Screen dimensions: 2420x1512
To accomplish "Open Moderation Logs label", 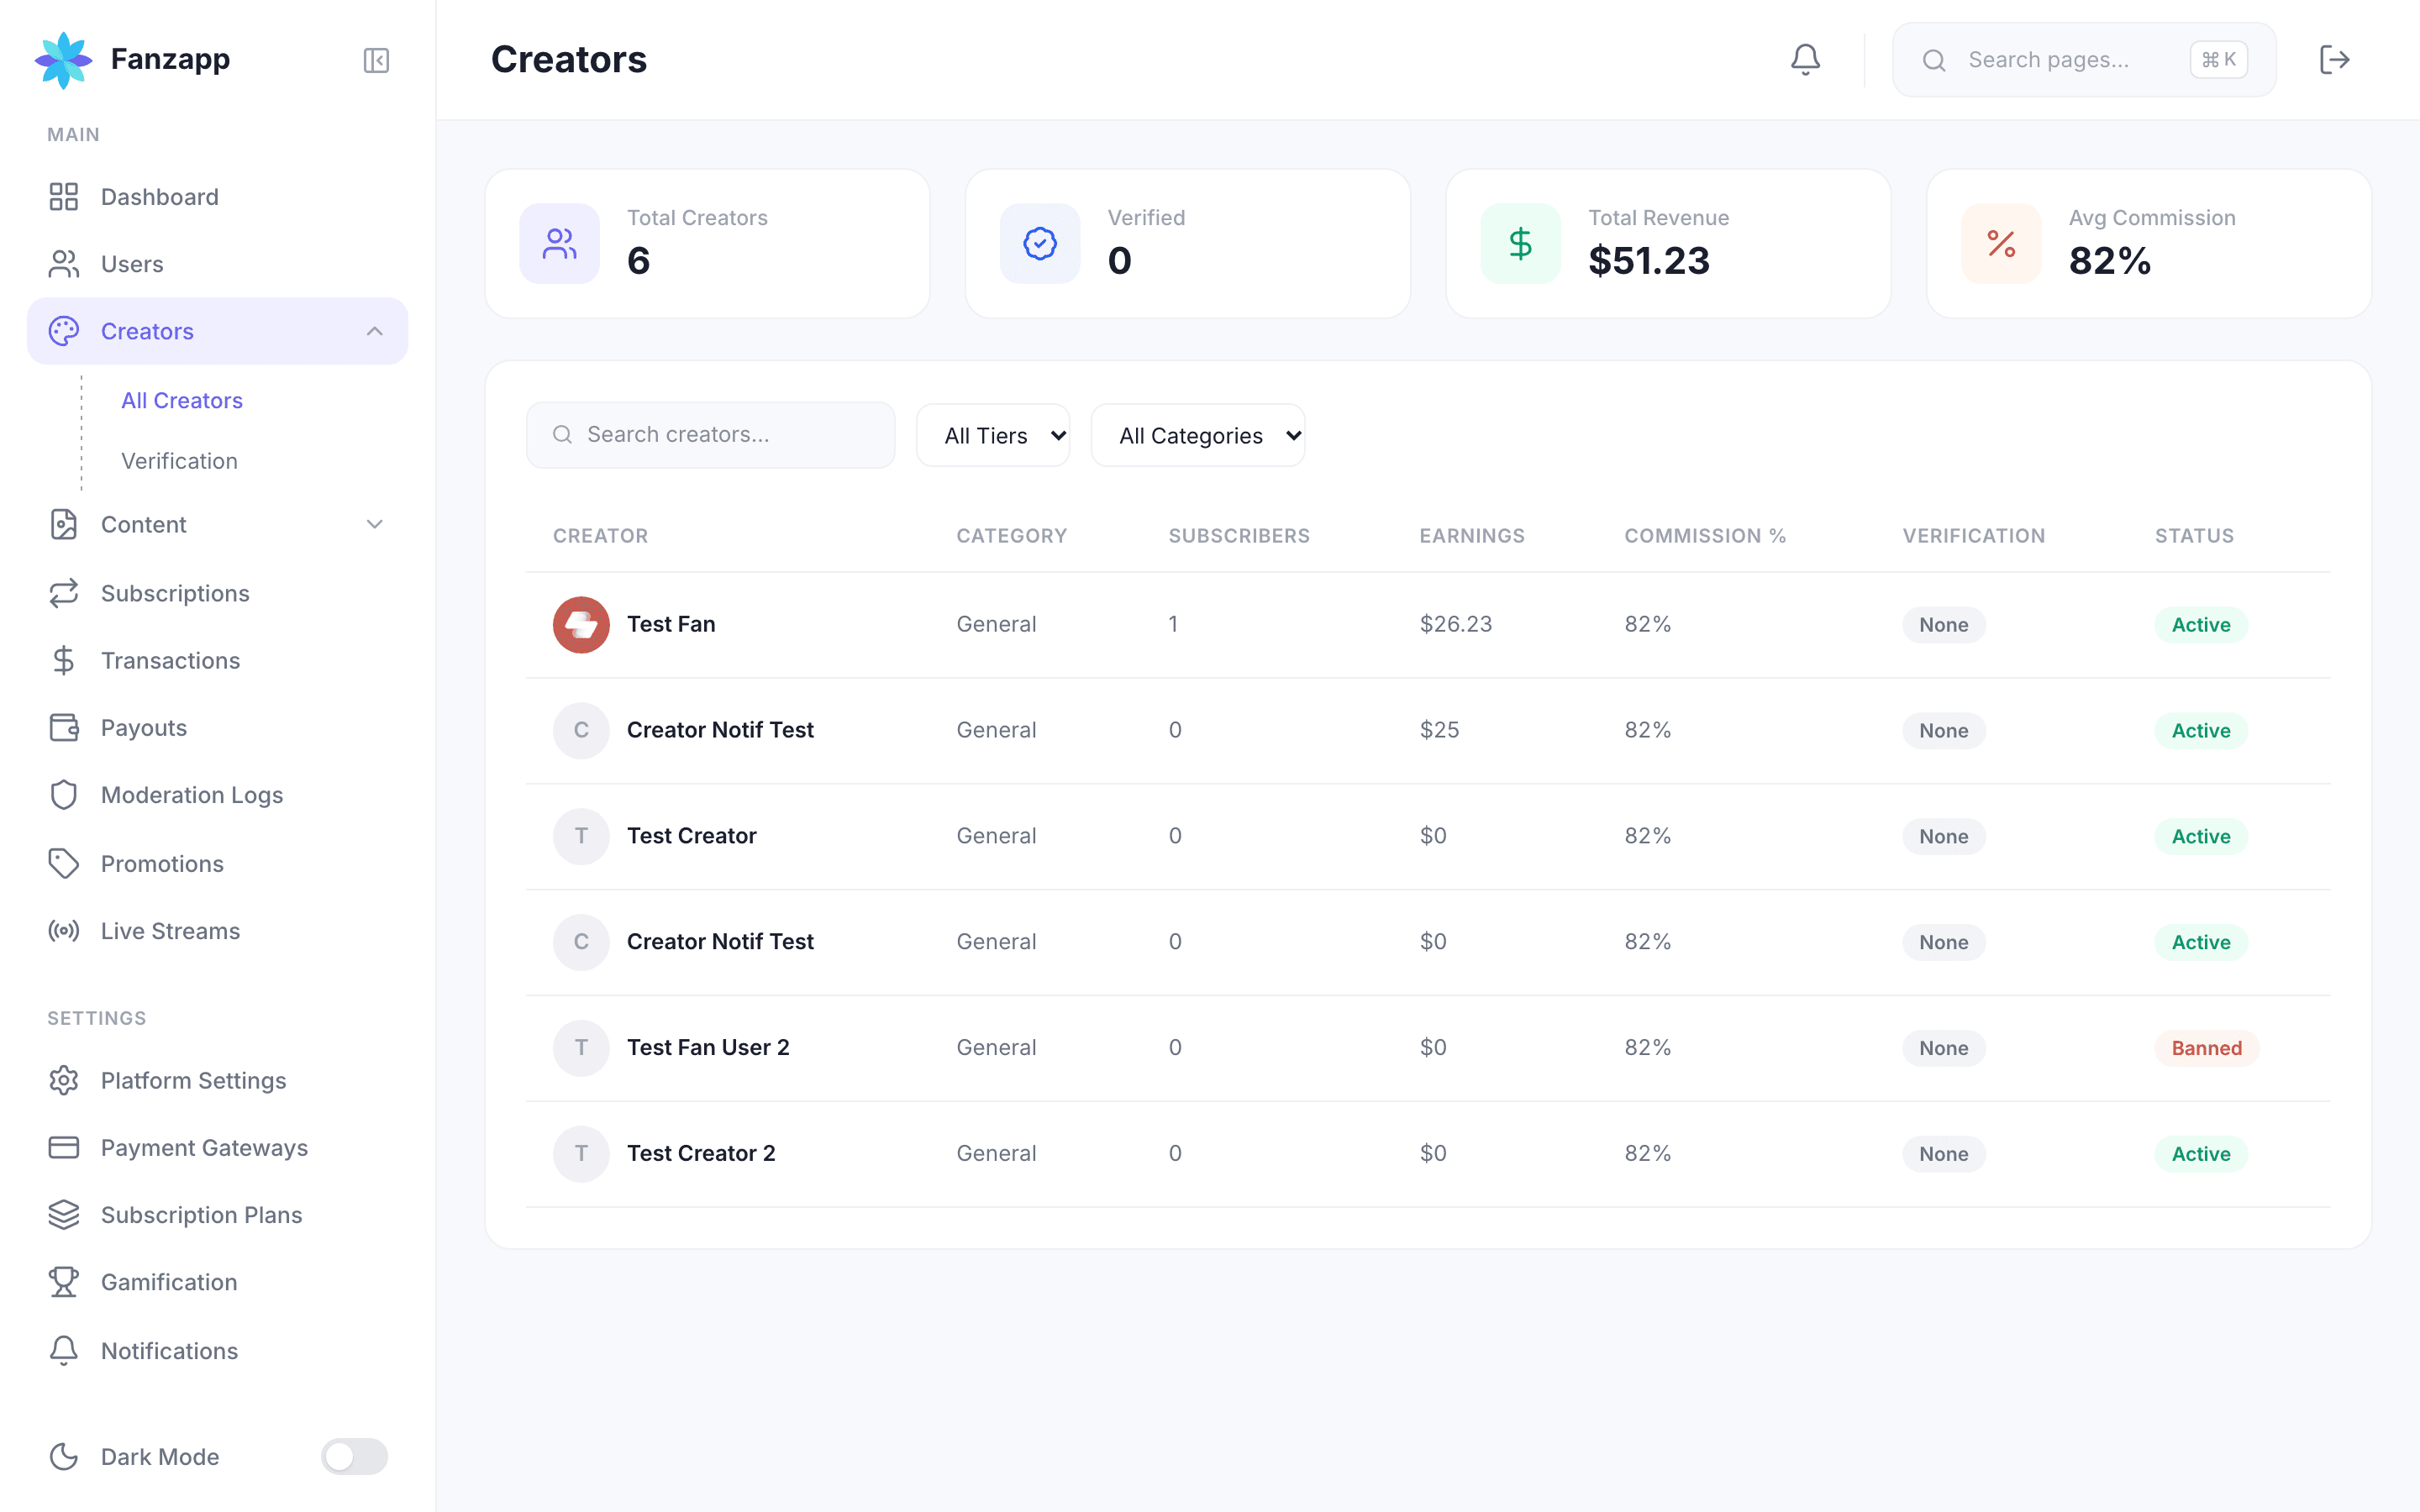I will tap(192, 795).
